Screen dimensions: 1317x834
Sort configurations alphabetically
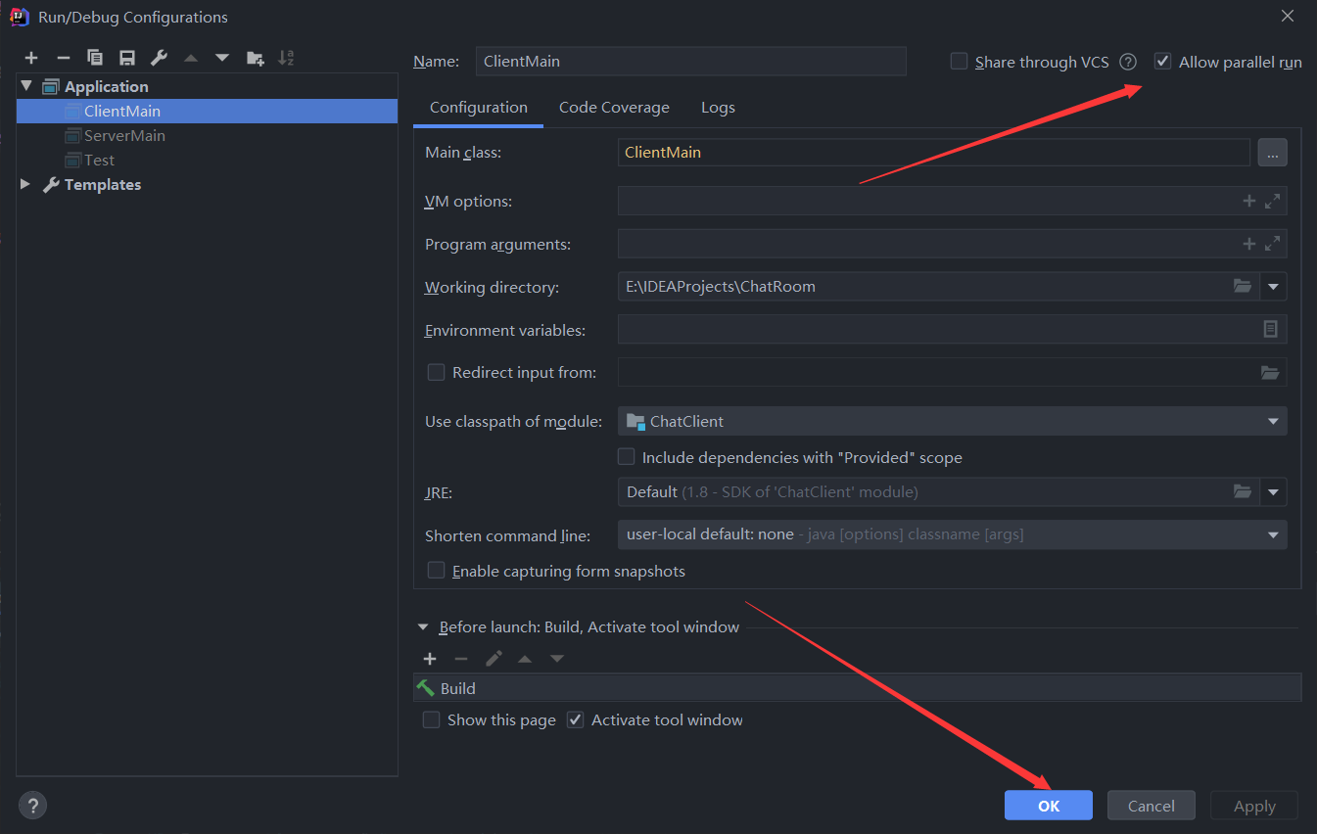click(x=286, y=58)
